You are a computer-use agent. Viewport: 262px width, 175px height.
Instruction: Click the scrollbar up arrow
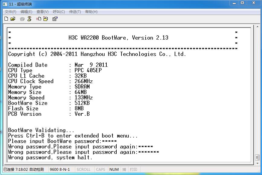point(257,27)
